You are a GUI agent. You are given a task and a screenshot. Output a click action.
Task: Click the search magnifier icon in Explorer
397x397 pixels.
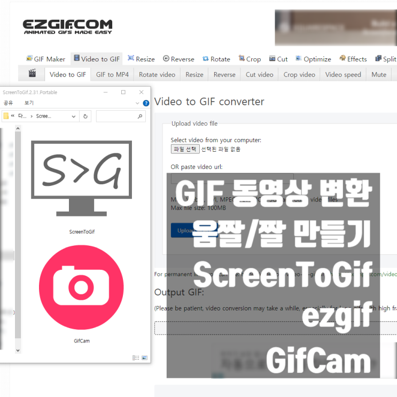pyautogui.click(x=140, y=116)
